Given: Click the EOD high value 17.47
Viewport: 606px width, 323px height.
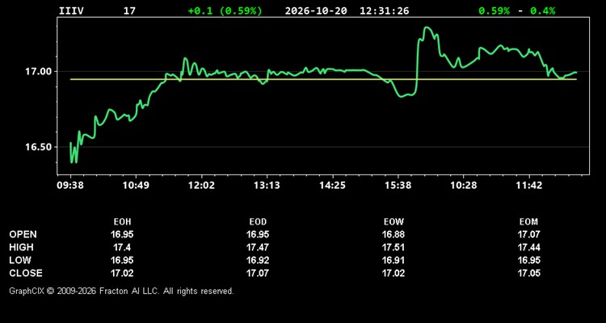Looking at the screenshot, I should [258, 247].
